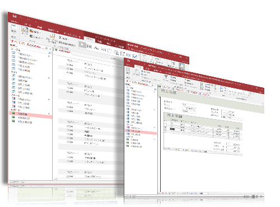The height and width of the screenshot is (207, 280).
Task: Select the first table in the front window navigation pane
Action: point(134,92)
